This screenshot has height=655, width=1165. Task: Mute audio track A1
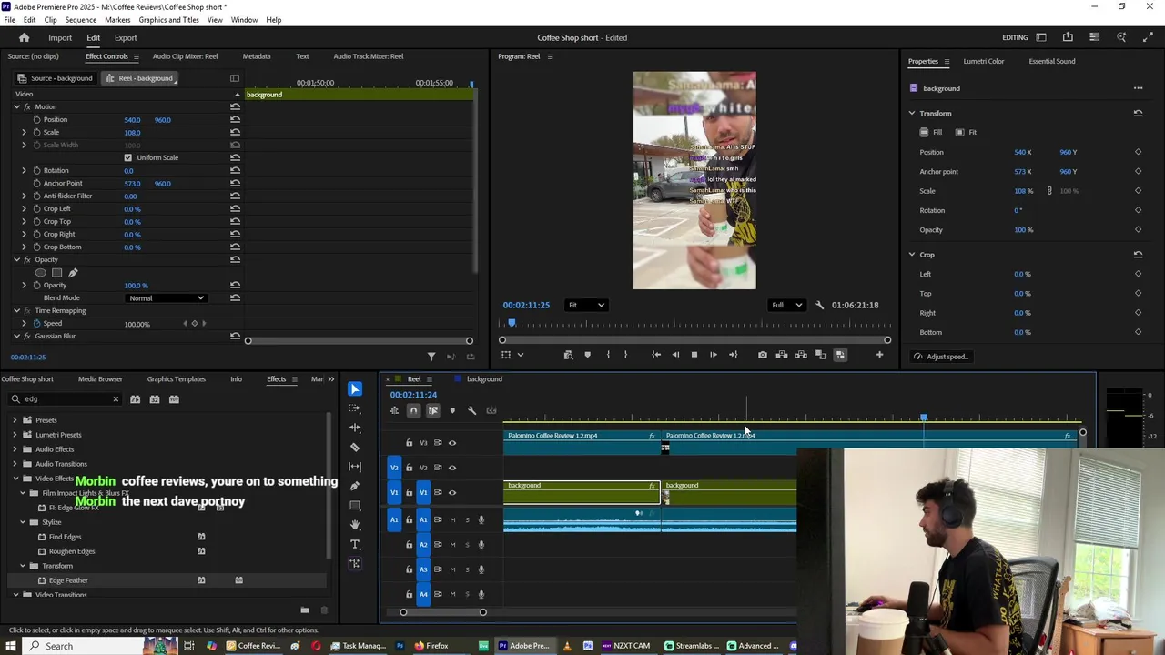tap(452, 520)
